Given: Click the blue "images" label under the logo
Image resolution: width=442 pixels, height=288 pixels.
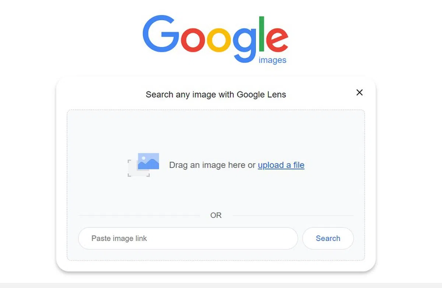Looking at the screenshot, I should point(272,60).
